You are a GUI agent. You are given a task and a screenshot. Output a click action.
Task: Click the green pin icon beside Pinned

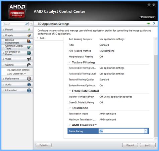coord(29,30)
